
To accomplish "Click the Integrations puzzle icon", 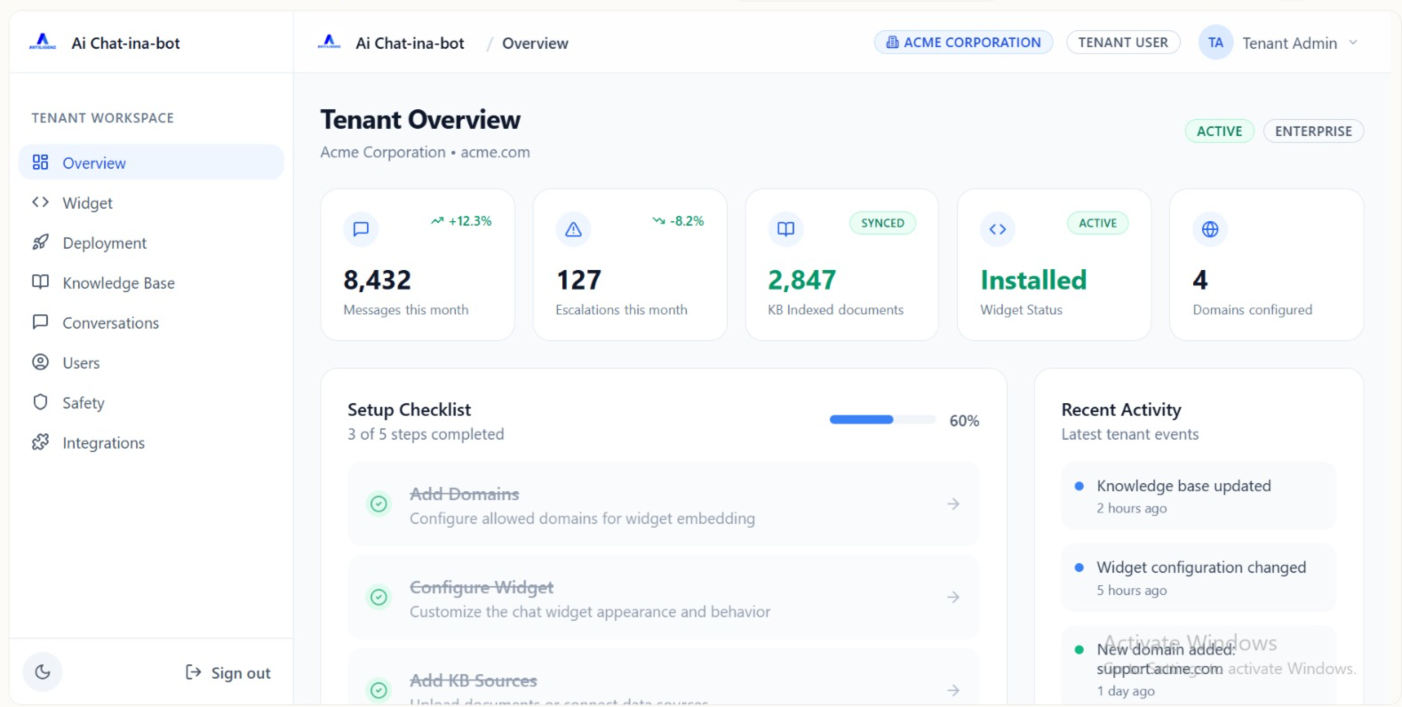I will tap(40, 442).
